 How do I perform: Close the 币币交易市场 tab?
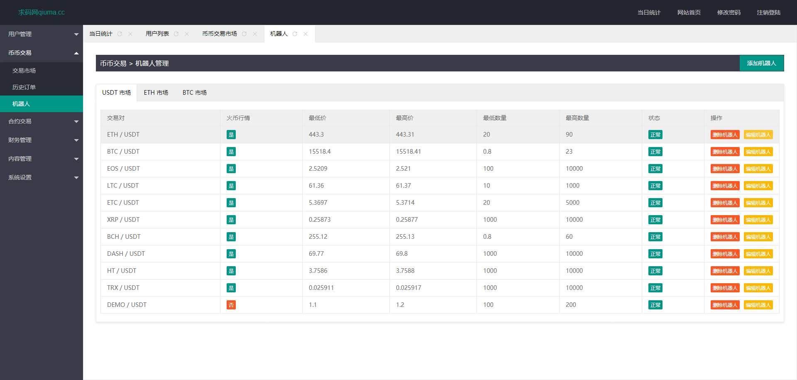tap(255, 34)
